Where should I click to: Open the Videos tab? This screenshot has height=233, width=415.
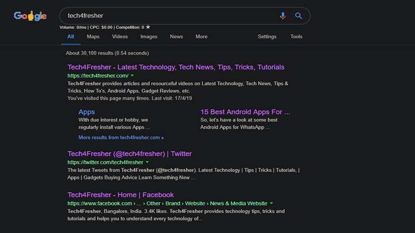pyautogui.click(x=120, y=37)
